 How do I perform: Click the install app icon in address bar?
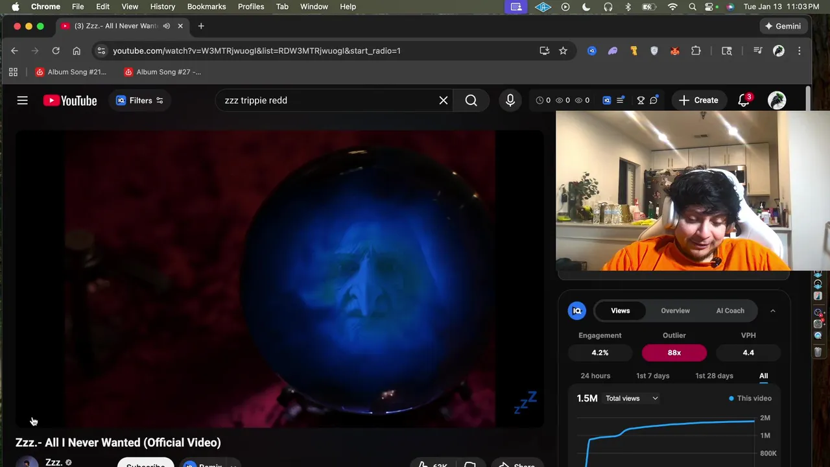(545, 51)
